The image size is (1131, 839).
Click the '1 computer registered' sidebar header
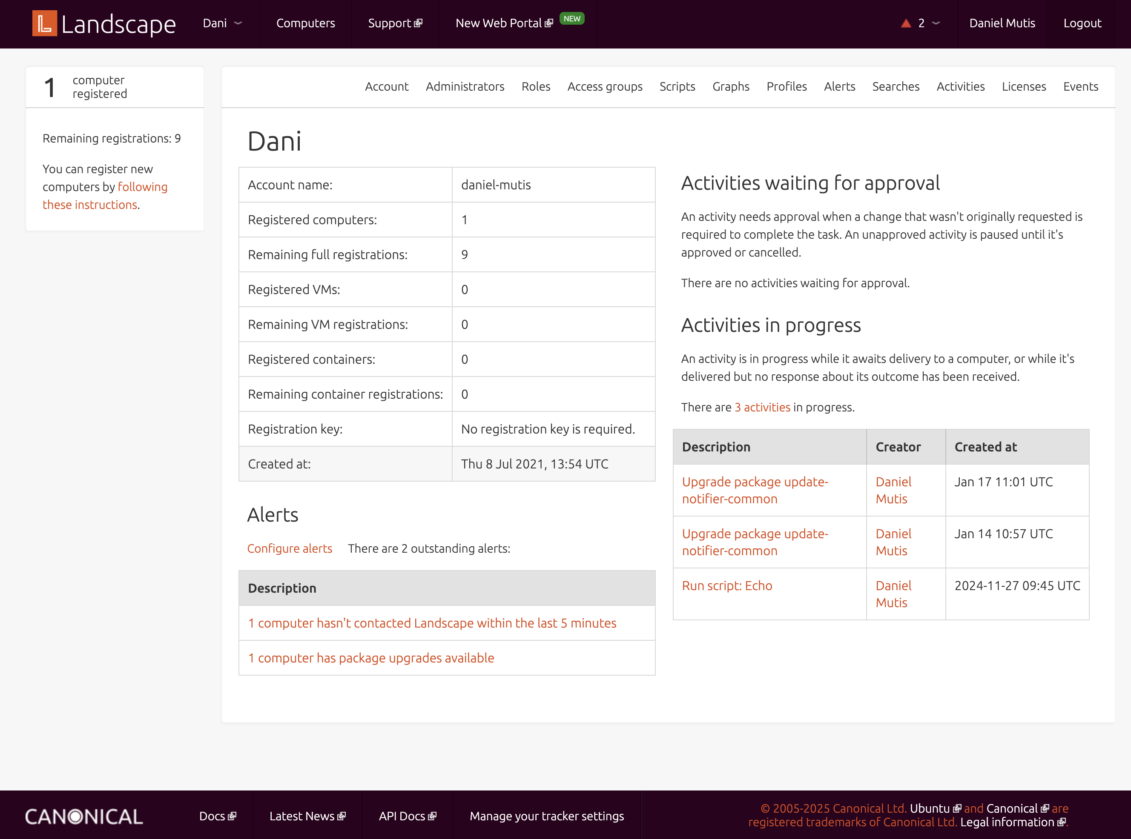[x=115, y=87]
